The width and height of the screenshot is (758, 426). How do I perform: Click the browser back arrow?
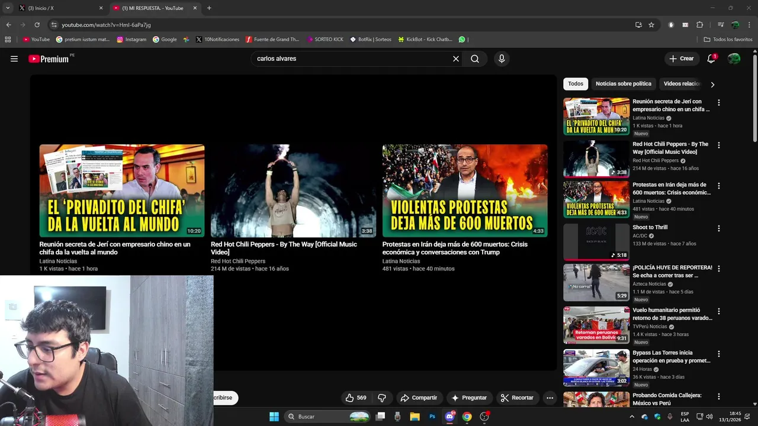coord(8,25)
